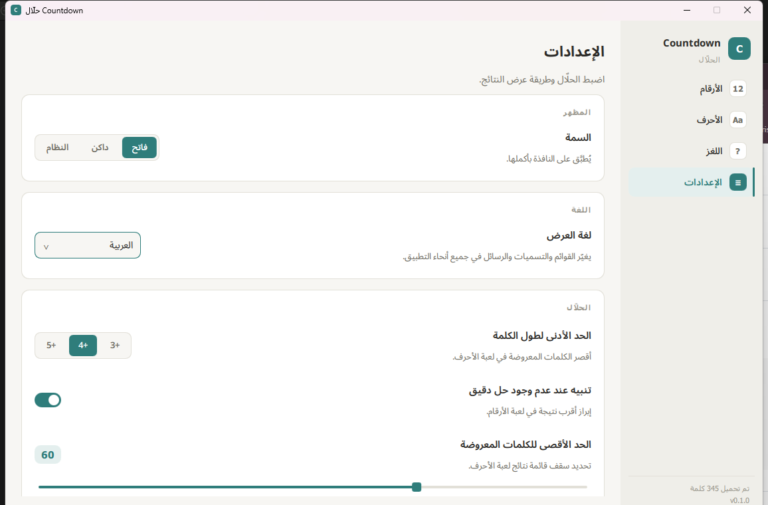The image size is (768, 505).
Task: Click the Countdown app logo in sidebar
Action: [739, 49]
